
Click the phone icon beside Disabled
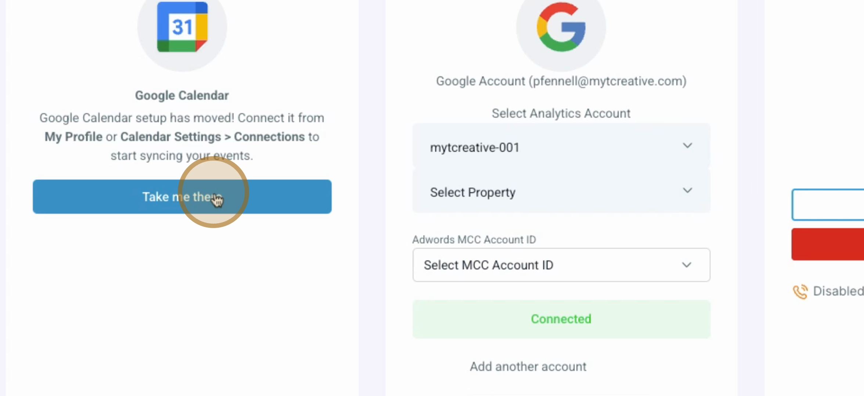(x=800, y=291)
